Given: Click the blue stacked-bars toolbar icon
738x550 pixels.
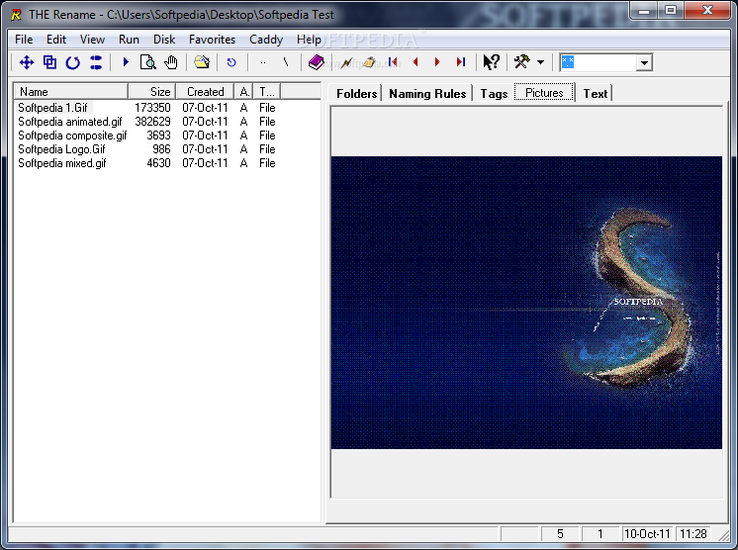Looking at the screenshot, I should pos(96,62).
